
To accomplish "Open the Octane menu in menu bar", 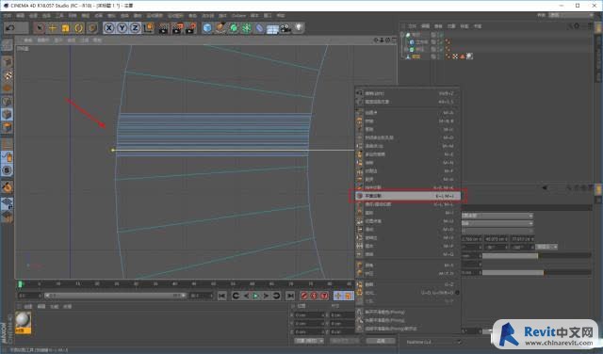I will pyautogui.click(x=238, y=16).
